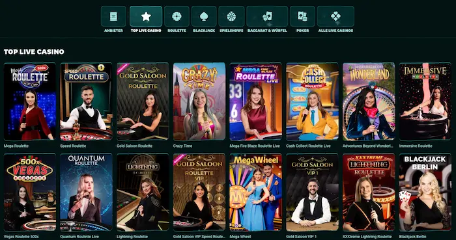
Task: Open the Blackjack spade icon
Action: (x=204, y=16)
